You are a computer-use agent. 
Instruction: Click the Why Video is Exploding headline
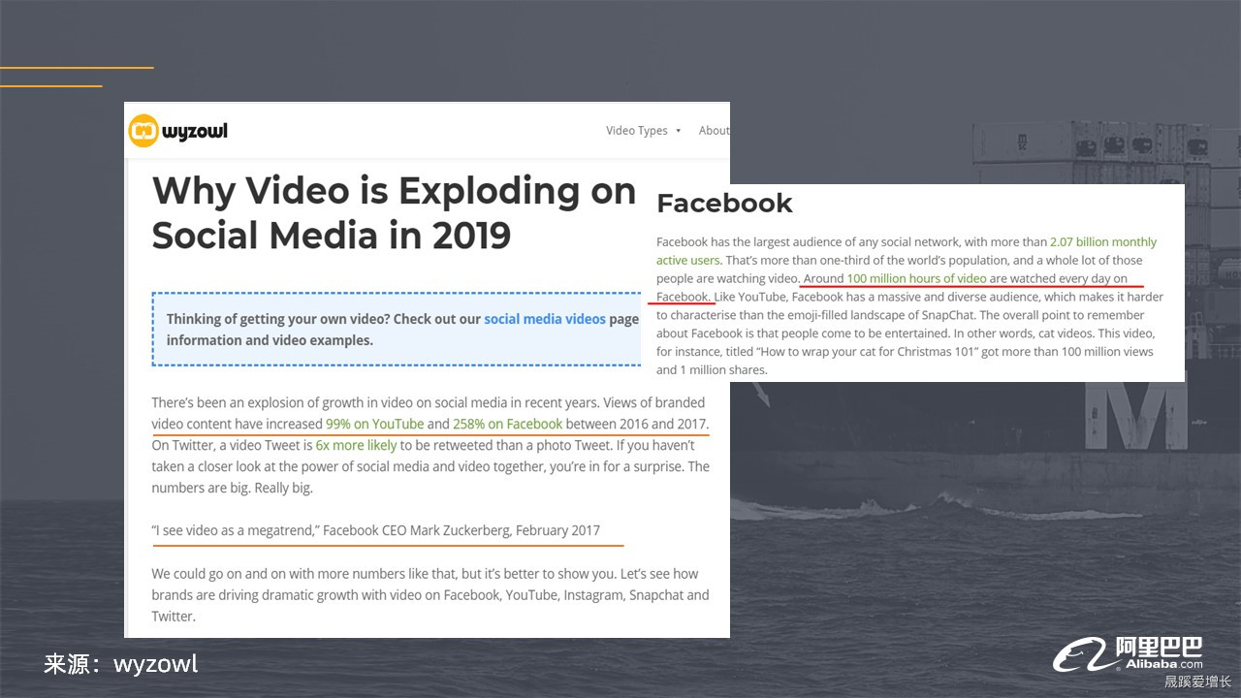click(x=394, y=213)
